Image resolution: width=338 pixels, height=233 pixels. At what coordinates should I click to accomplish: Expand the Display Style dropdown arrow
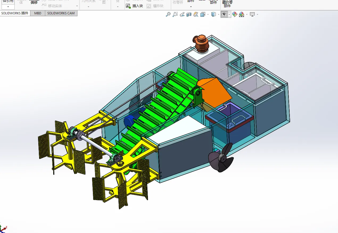(x=219, y=14)
